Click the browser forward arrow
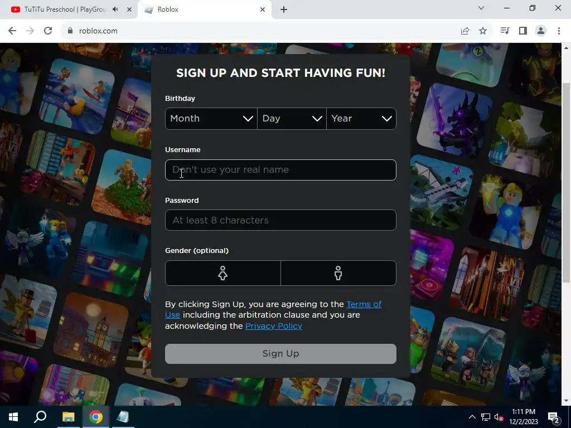This screenshot has height=428, width=571. [x=30, y=31]
